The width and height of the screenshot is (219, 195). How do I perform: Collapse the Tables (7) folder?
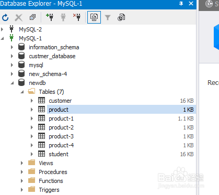click(x=22, y=92)
